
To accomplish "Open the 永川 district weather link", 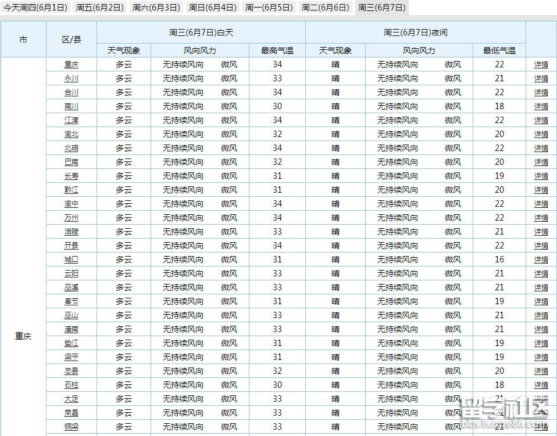I will (x=72, y=78).
